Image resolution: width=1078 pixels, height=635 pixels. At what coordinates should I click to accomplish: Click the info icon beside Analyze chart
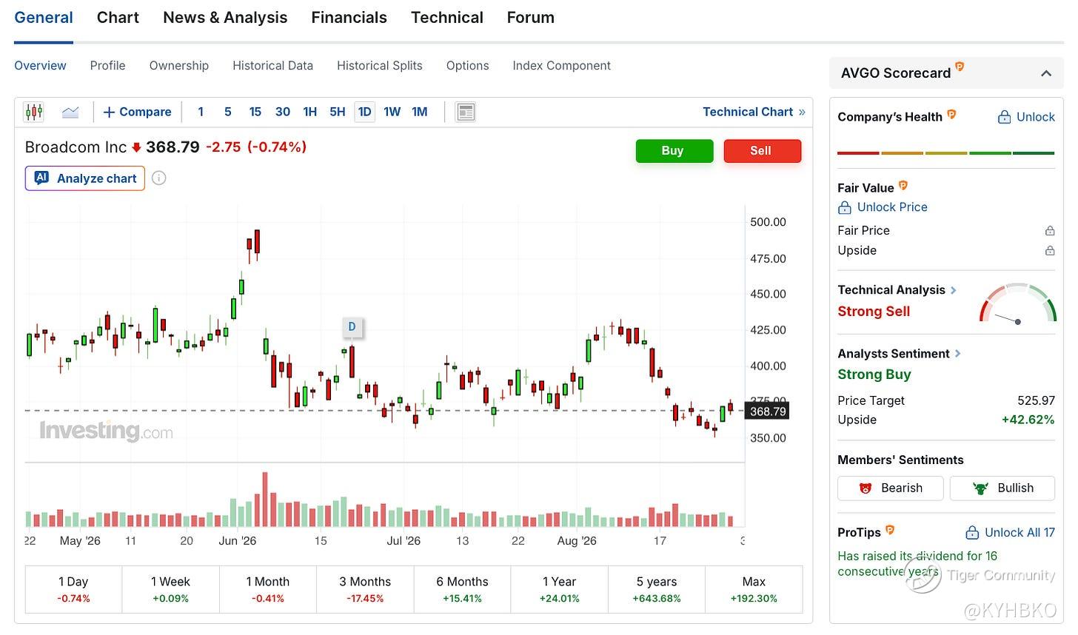pyautogui.click(x=159, y=178)
